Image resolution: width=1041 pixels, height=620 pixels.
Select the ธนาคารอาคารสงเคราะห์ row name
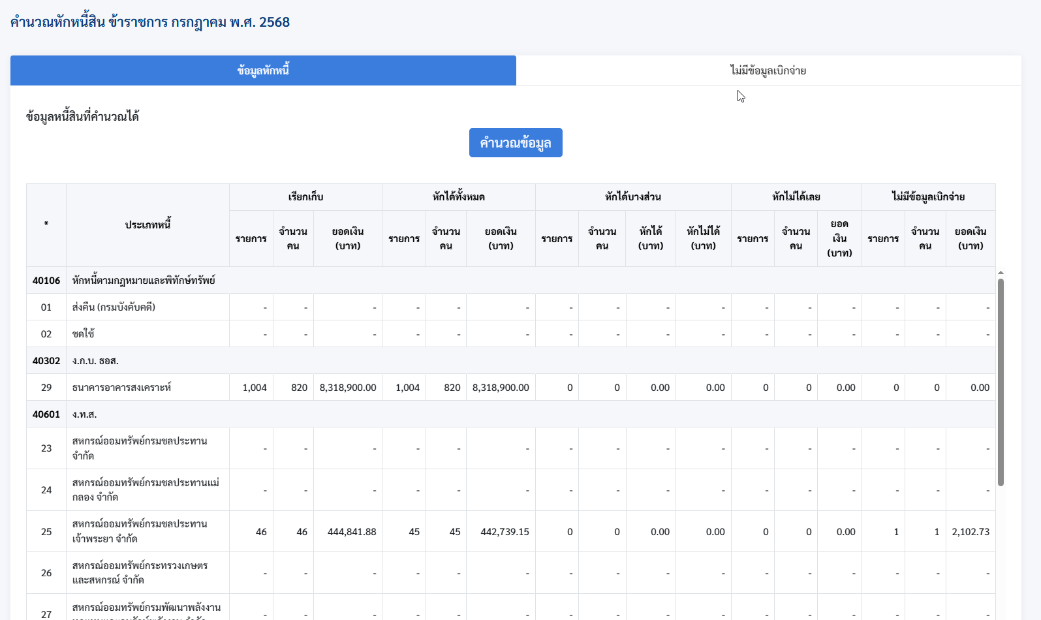(121, 388)
